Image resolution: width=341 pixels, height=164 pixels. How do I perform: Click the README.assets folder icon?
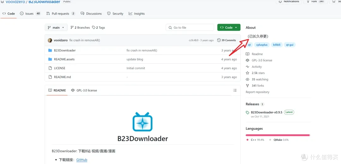pyautogui.click(x=50, y=59)
